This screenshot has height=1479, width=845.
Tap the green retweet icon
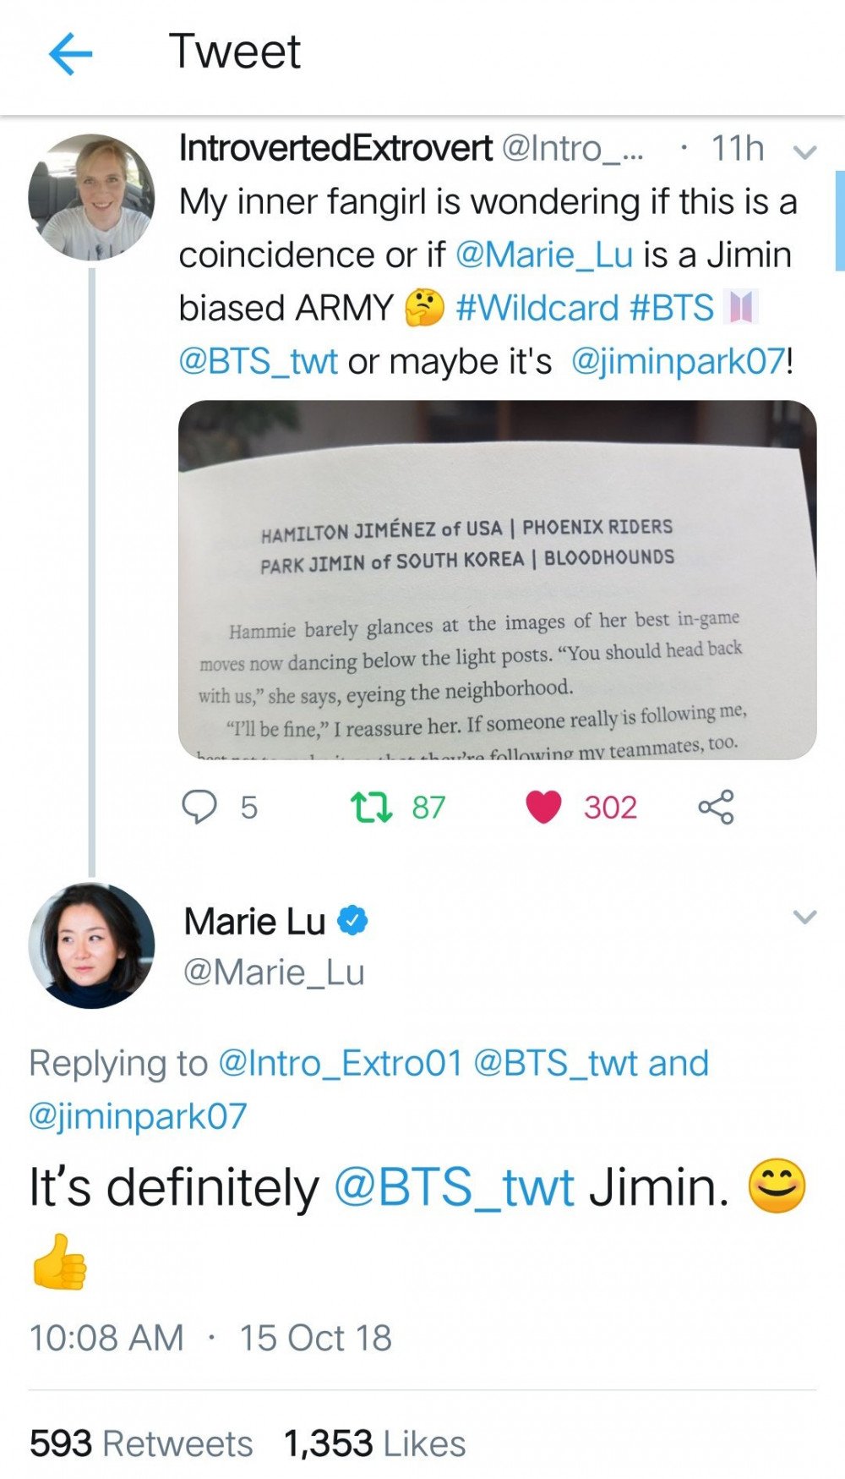click(x=372, y=807)
